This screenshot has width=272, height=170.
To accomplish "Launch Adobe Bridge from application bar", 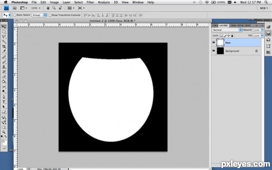I will click(x=15, y=8).
